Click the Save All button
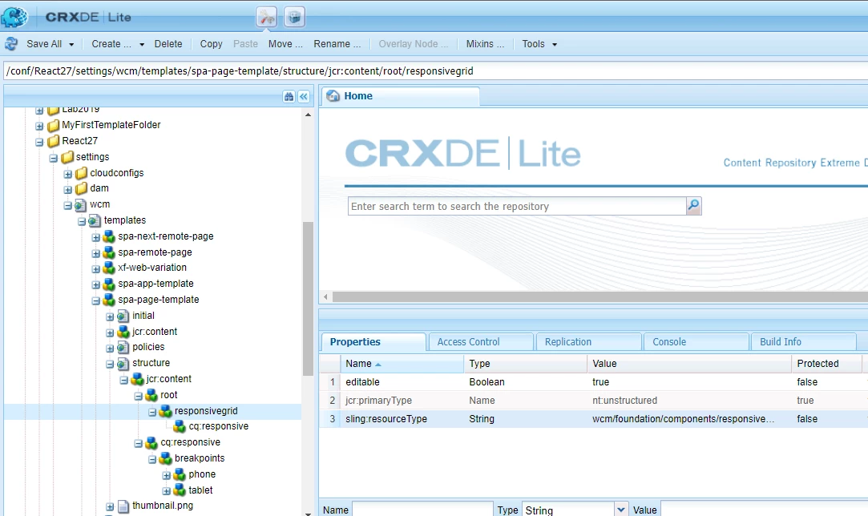This screenshot has width=868, height=516. [x=44, y=44]
